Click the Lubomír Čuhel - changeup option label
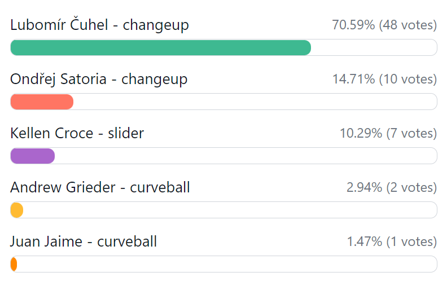Image resolution: width=447 pixels, height=290 pixels. pos(99,25)
